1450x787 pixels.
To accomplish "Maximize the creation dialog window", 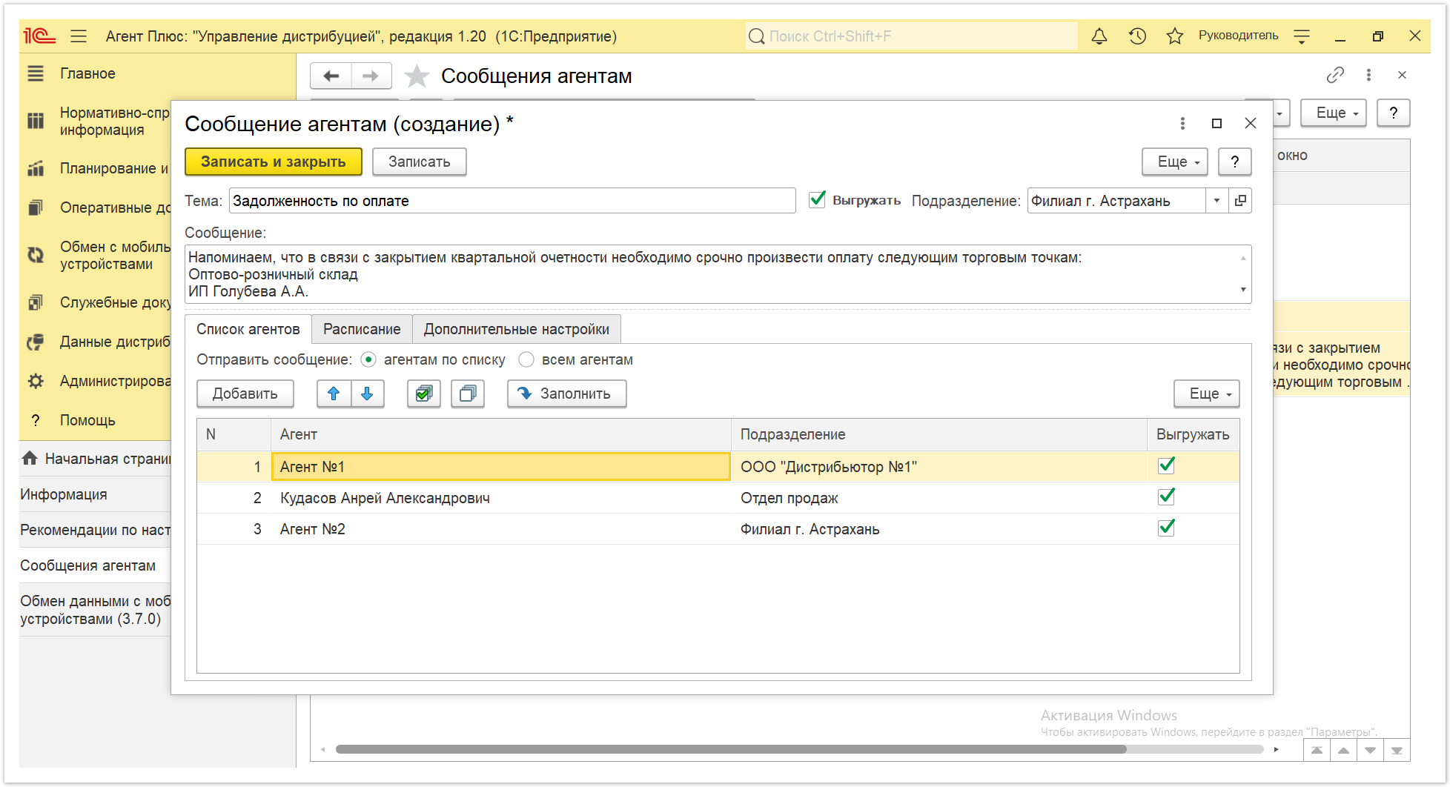I will point(1216,123).
